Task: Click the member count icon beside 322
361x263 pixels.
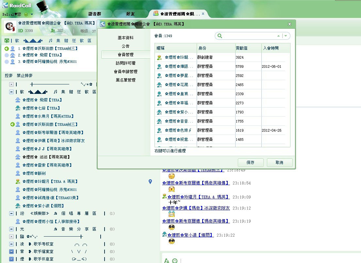Action: pyautogui.click(x=53, y=31)
